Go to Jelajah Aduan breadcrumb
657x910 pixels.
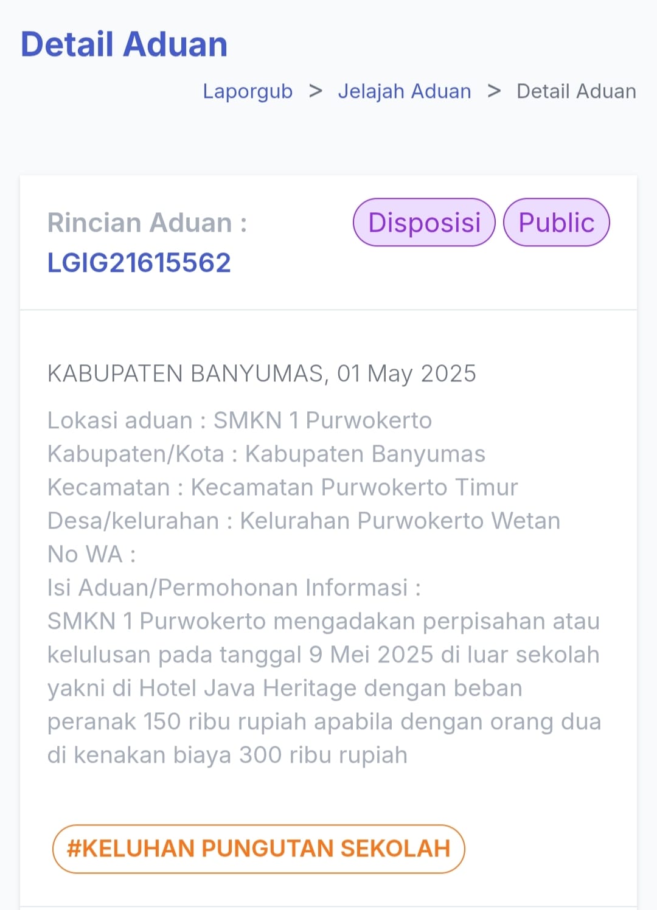pos(405,91)
